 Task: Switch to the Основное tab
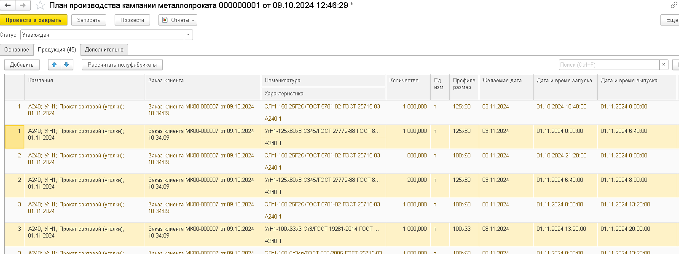(x=17, y=50)
